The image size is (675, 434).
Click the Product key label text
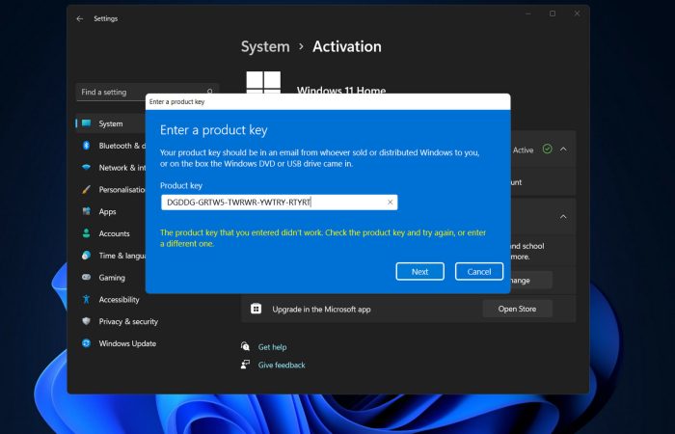181,185
